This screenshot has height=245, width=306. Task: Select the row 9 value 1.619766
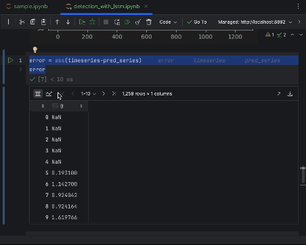pyautogui.click(x=64, y=217)
